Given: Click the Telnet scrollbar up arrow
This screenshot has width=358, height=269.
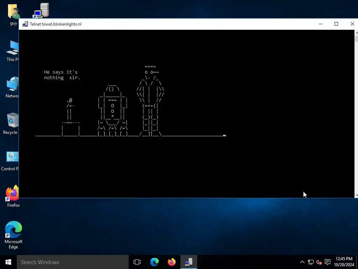Looking at the screenshot, I should coord(356,33).
